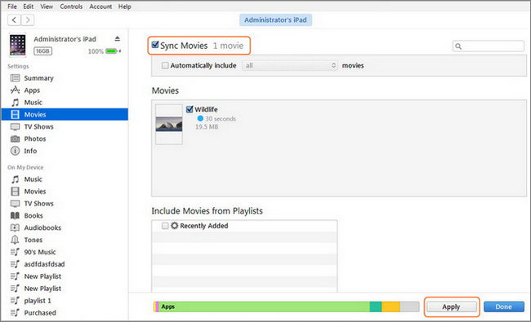531x322 pixels.
Task: Click the yellow storage bar segment
Action: click(390, 307)
